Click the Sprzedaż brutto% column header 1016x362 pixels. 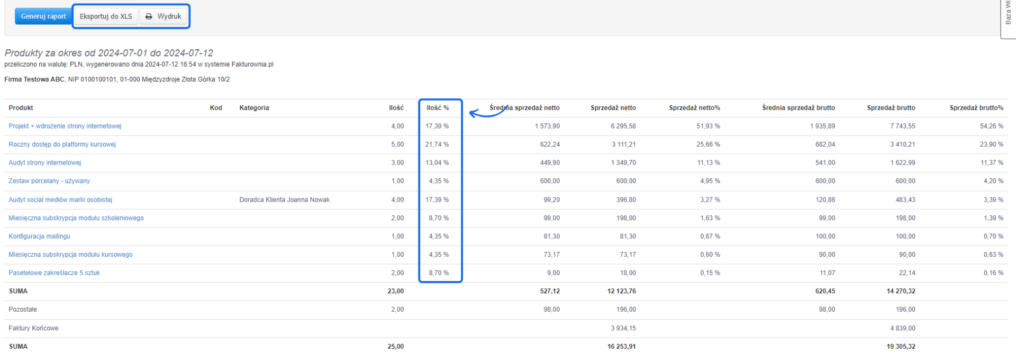pyautogui.click(x=976, y=108)
